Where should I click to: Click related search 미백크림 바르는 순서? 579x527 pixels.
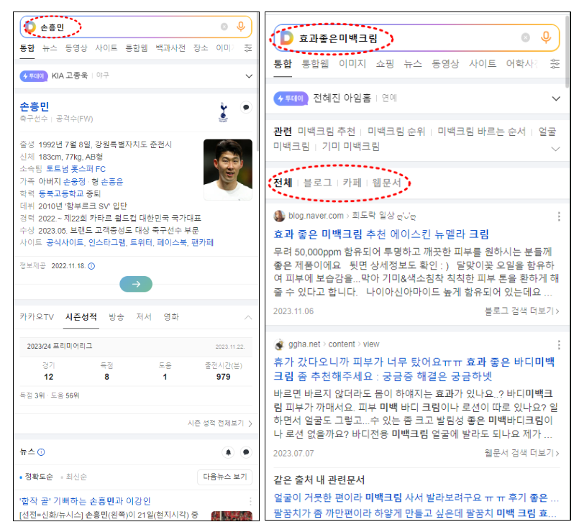click(481, 131)
